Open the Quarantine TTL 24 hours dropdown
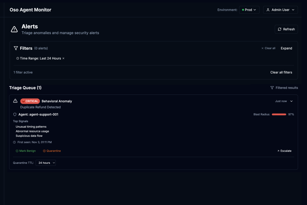The height and width of the screenshot is (205, 307). (46, 163)
